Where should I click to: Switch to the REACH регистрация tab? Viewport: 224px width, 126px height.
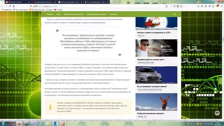(x=70, y=2)
